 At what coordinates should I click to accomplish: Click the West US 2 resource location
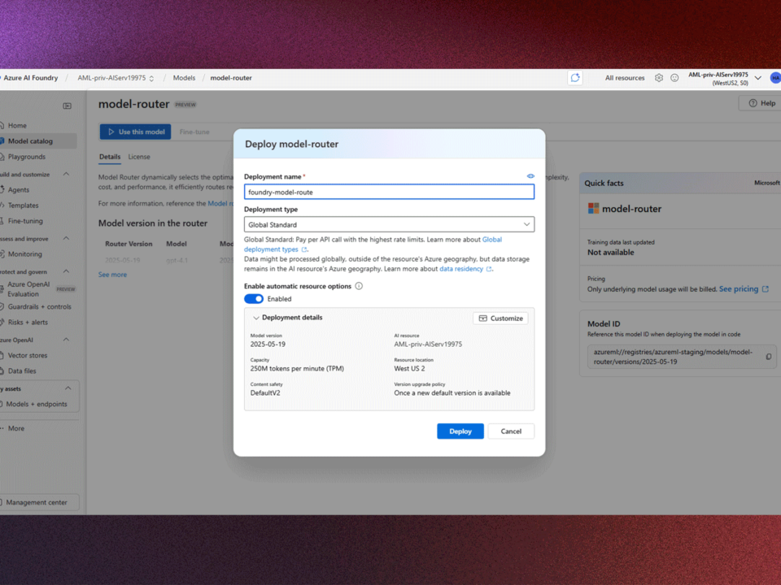(x=409, y=369)
